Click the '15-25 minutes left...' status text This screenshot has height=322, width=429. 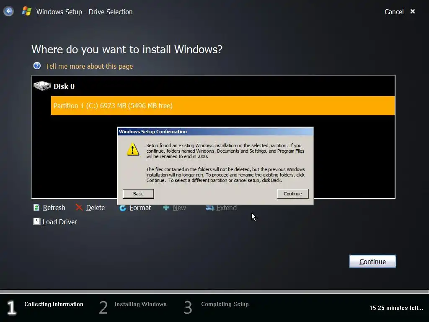(x=396, y=308)
